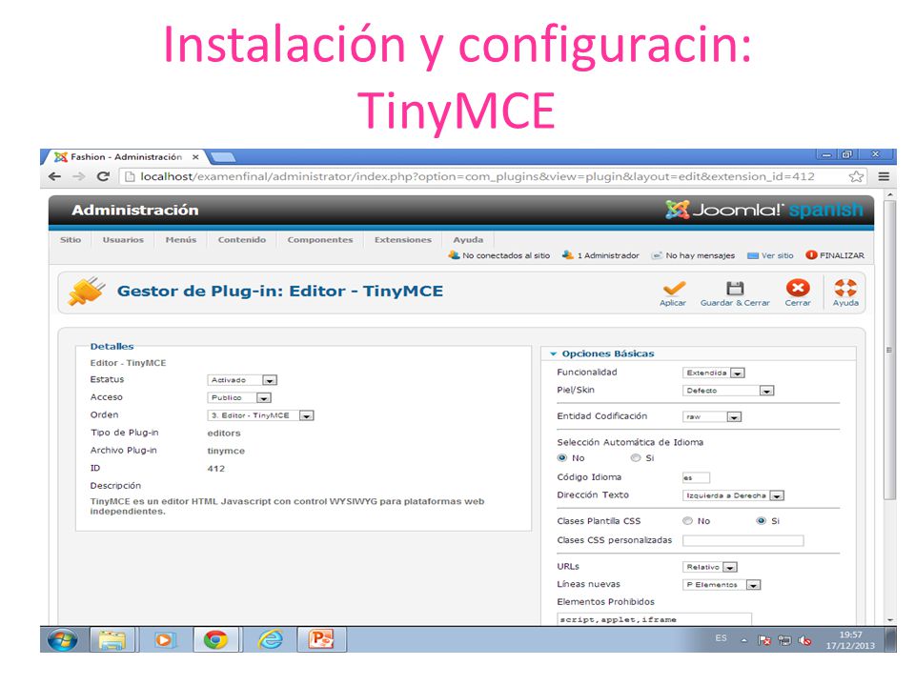Open Internet Explorer from taskbar
The image size is (915, 686).
270,640
